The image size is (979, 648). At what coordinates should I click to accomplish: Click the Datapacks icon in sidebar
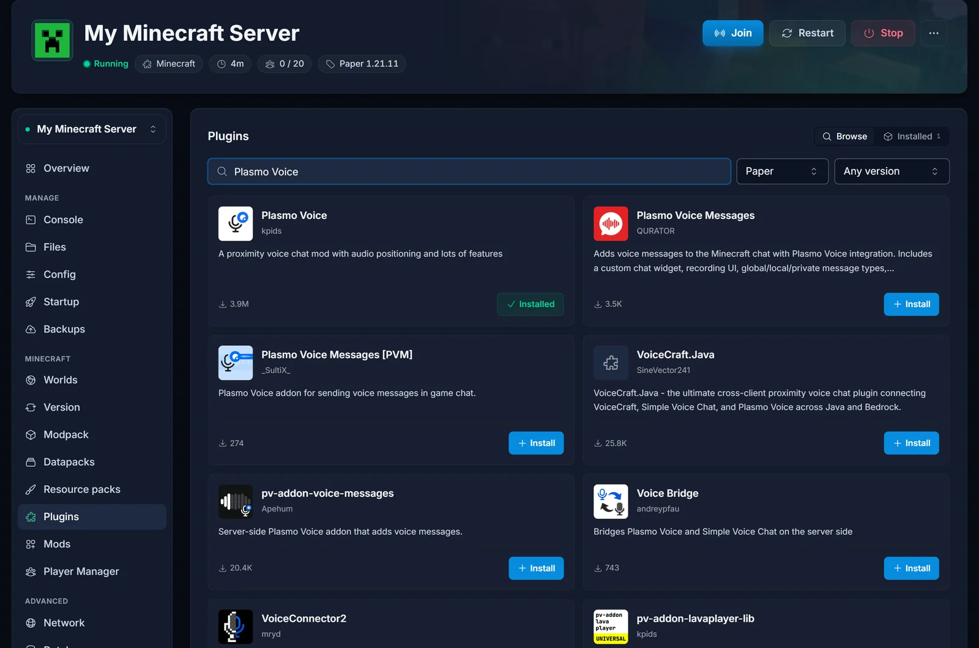31,462
